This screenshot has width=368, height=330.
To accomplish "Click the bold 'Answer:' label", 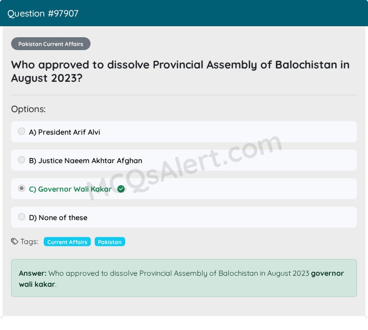I will coord(33,273).
